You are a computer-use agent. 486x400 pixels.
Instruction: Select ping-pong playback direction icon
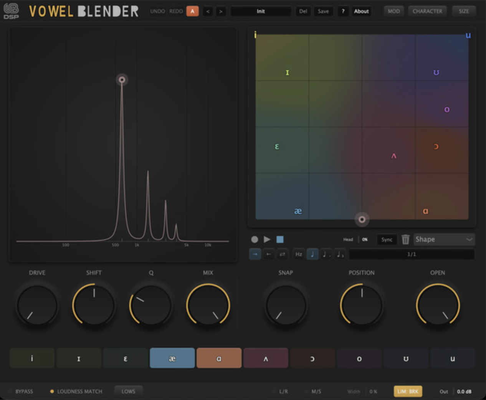point(282,254)
